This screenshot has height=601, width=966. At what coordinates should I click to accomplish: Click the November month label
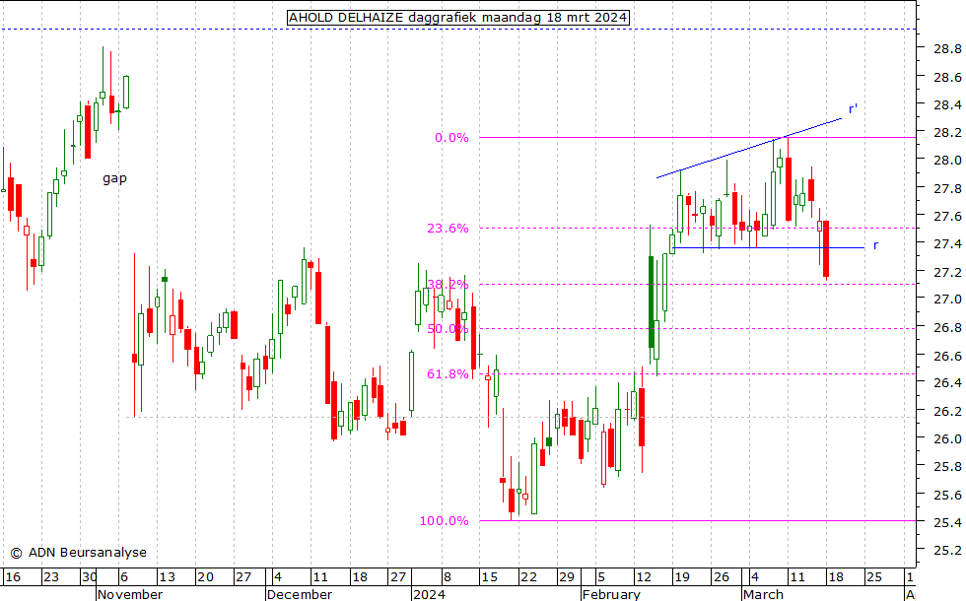pyautogui.click(x=130, y=594)
